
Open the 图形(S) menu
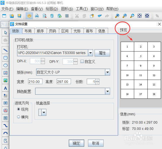point(67,9)
